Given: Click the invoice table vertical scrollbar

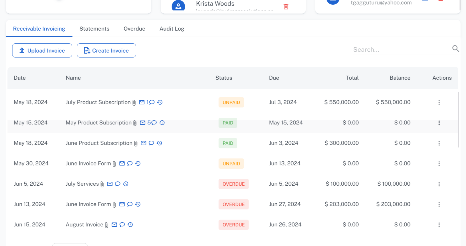Looking at the screenshot, I should pos(459,120).
